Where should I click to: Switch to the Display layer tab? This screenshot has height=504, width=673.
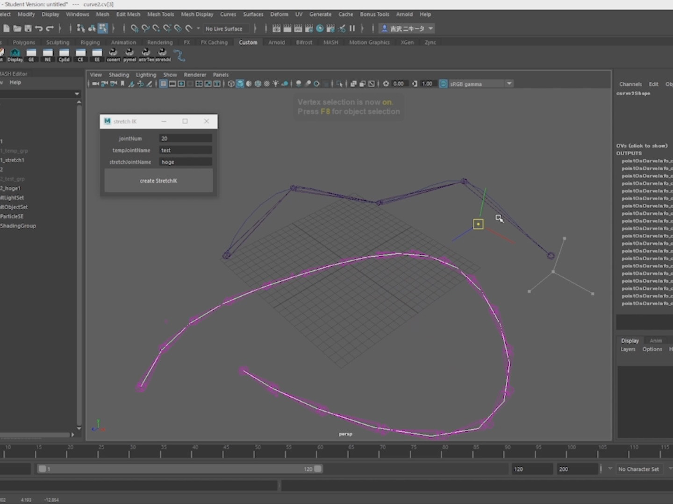630,341
